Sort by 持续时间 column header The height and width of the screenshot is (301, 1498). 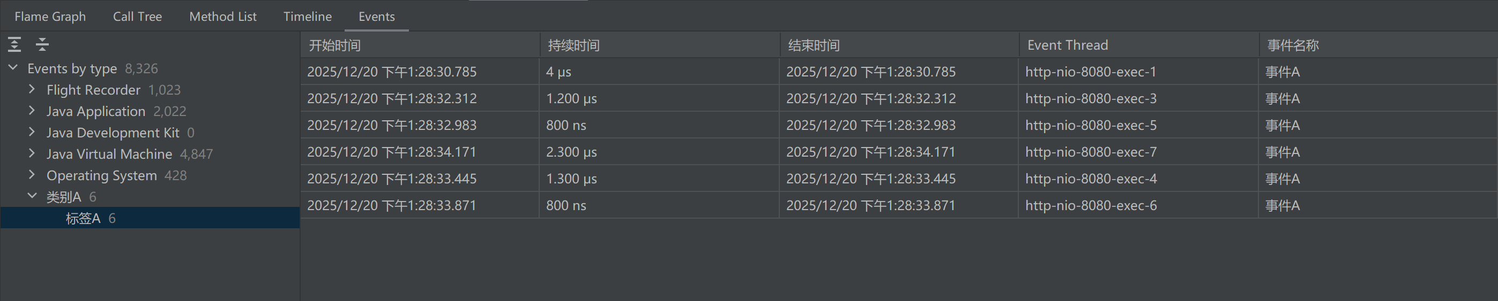[573, 45]
